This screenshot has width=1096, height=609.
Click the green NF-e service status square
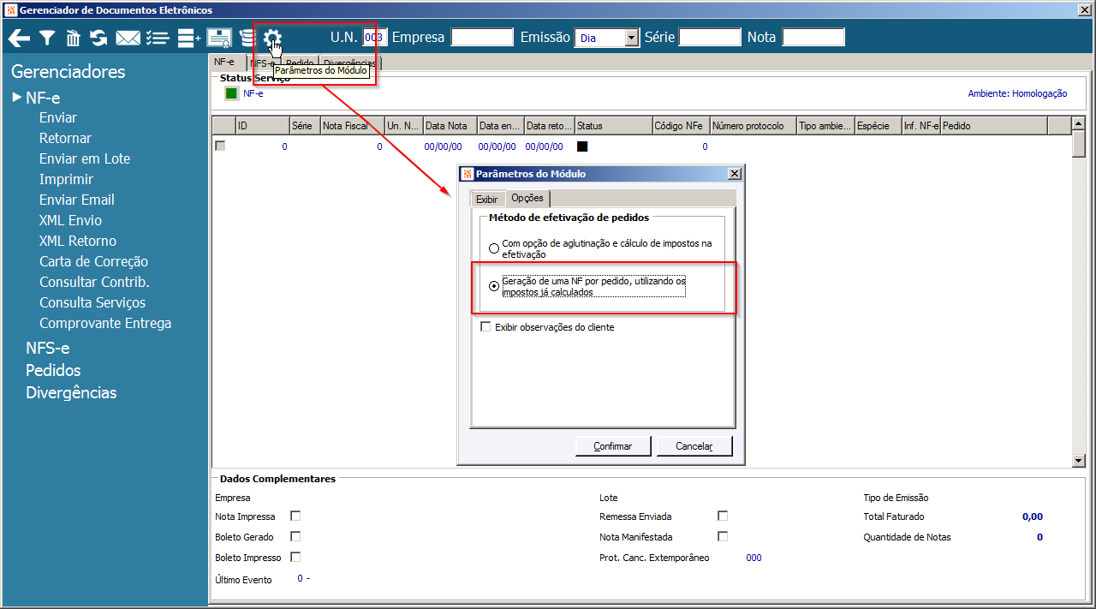[231, 93]
